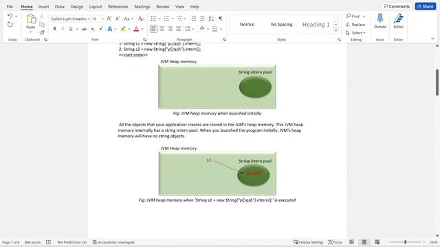Toggle Underline formatting
This screenshot has height=247, width=440.
click(71, 29)
